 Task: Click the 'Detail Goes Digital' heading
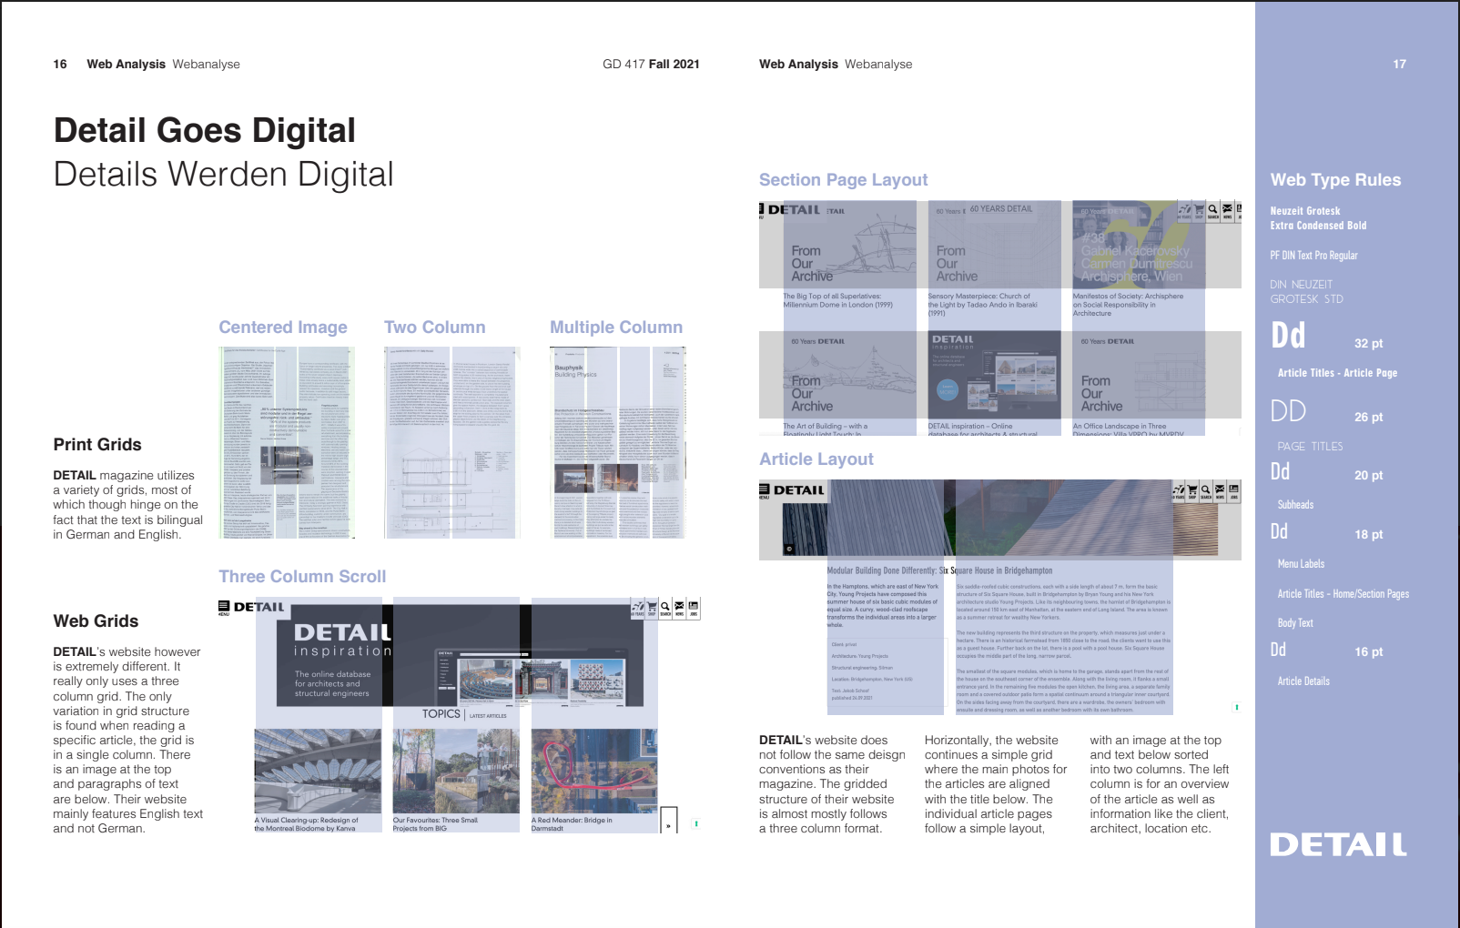pos(205,130)
